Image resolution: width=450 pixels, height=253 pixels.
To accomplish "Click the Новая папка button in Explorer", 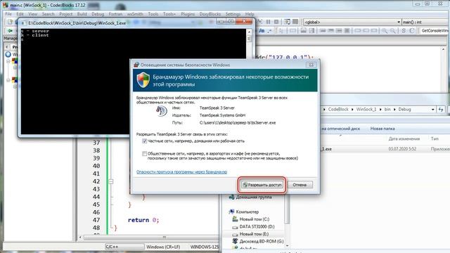I will pyautogui.click(x=382, y=129).
